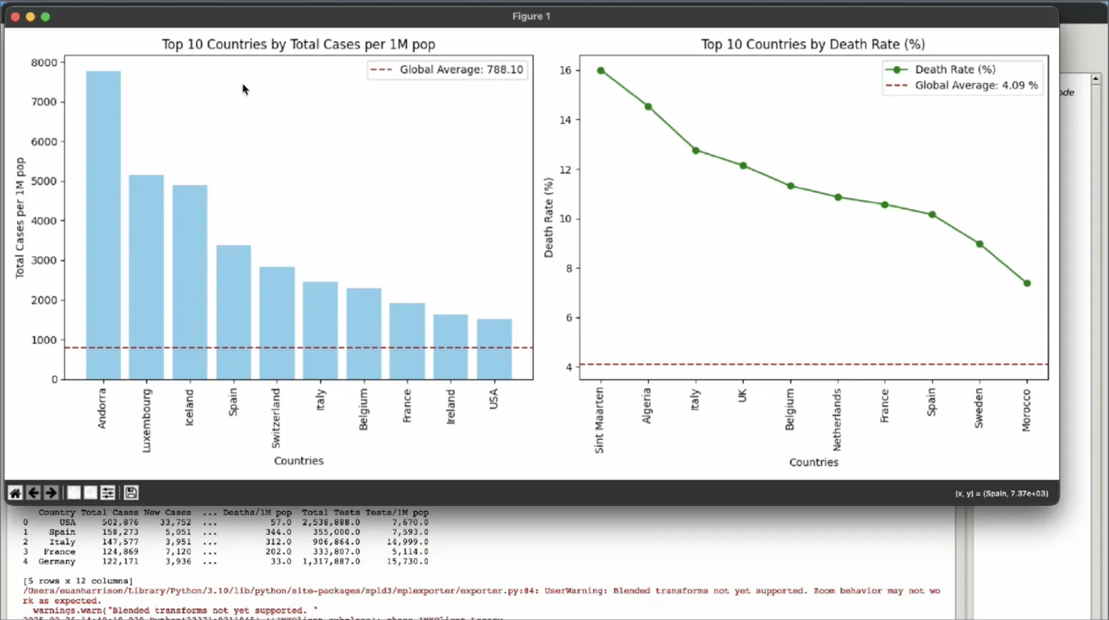Click the '14,999.0' tests per 1M value
The width and height of the screenshot is (1109, 620).
(408, 542)
